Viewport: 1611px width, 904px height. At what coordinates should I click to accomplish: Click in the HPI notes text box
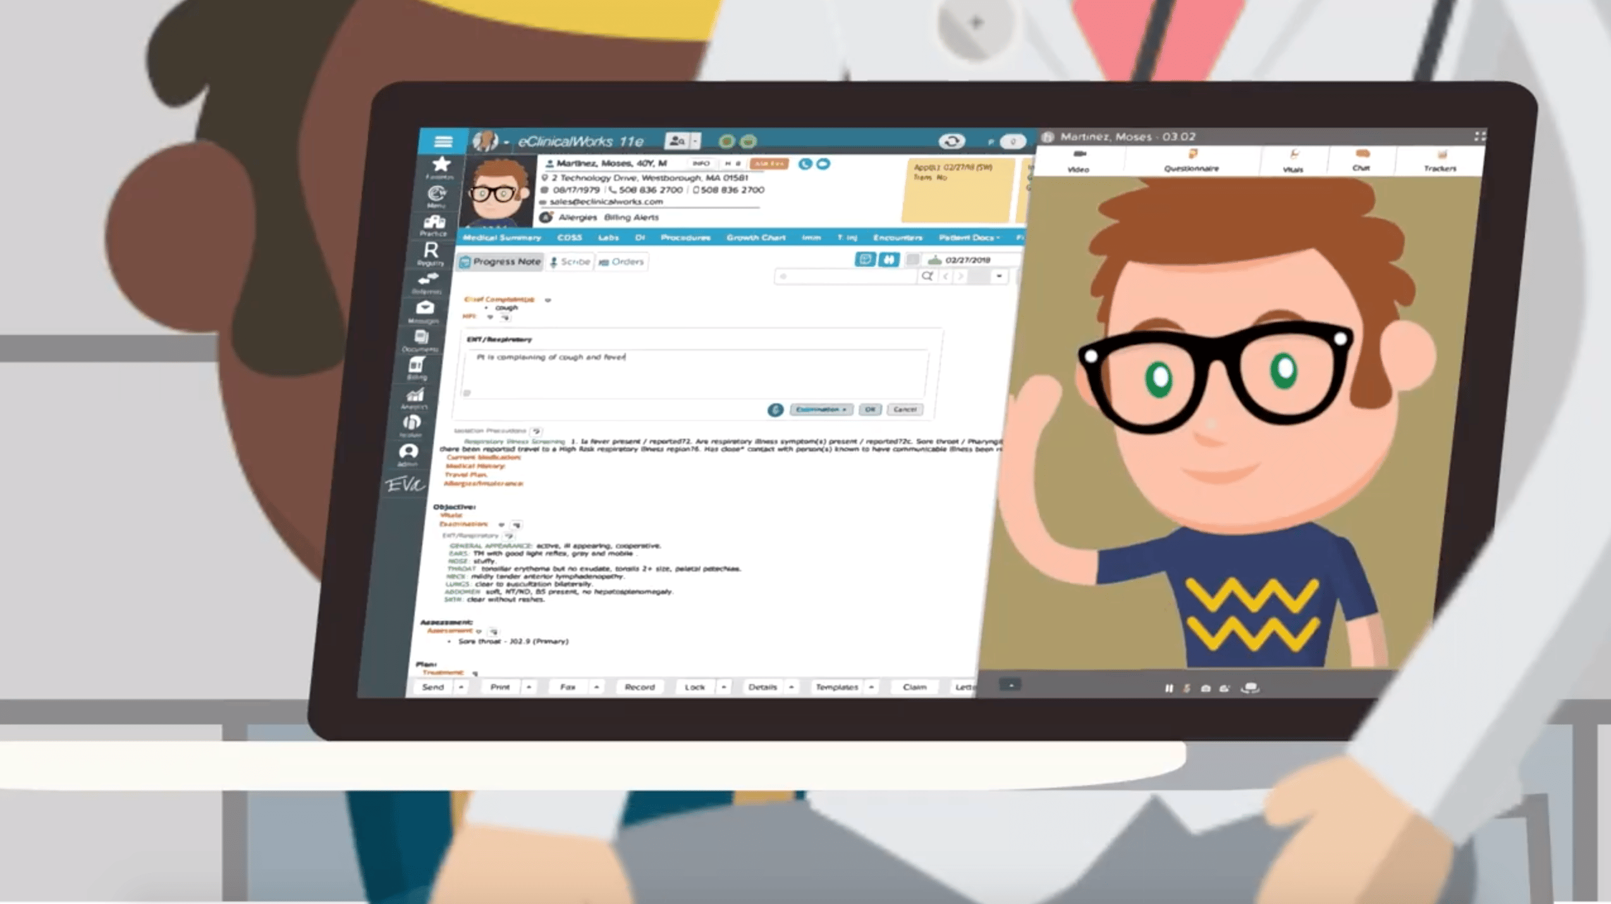point(694,374)
